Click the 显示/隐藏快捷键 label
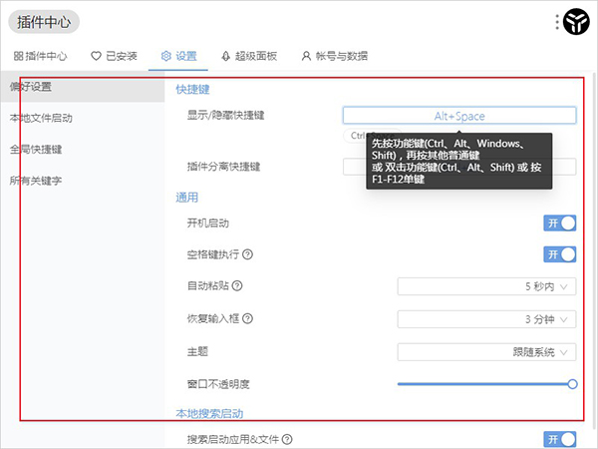This screenshot has width=598, height=449. coord(225,116)
